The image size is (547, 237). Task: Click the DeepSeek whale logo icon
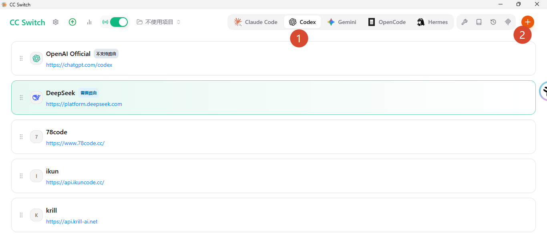pyautogui.click(x=36, y=98)
